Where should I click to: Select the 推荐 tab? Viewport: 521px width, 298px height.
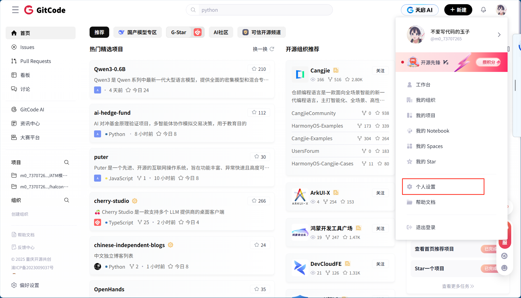[x=99, y=32]
